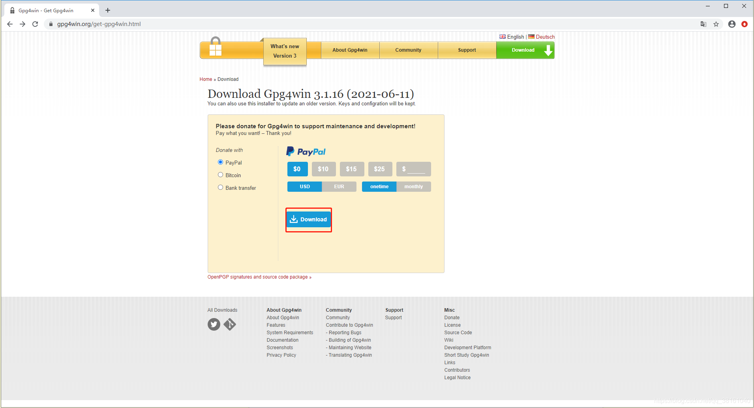Choose the $15 donation amount
Image resolution: width=754 pixels, height=408 pixels.
click(x=351, y=169)
